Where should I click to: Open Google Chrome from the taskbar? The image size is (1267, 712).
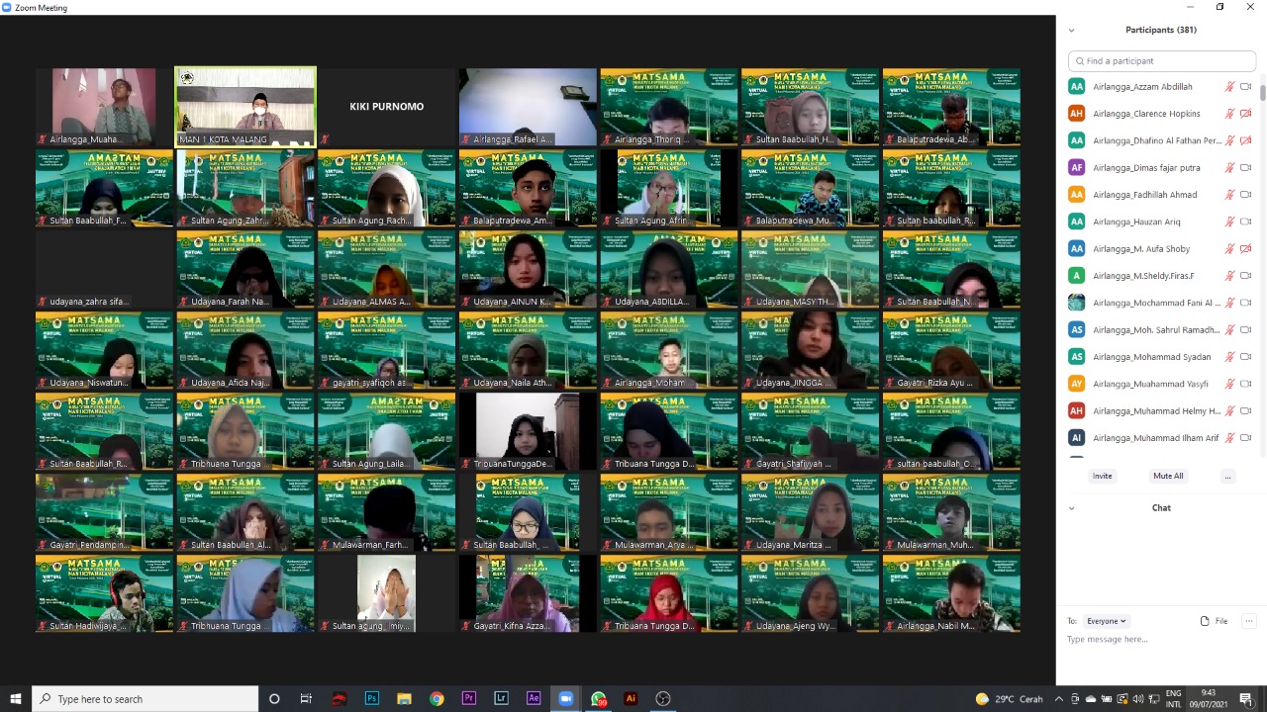437,698
